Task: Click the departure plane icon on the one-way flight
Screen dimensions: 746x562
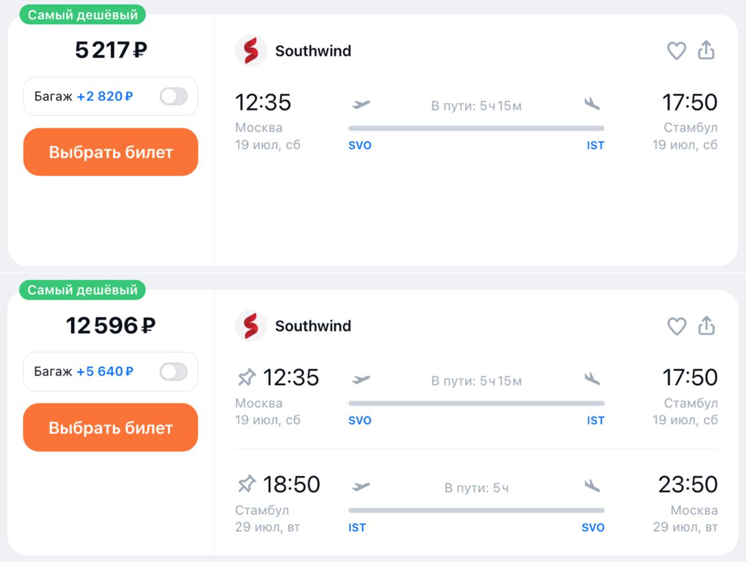Action: click(x=361, y=104)
